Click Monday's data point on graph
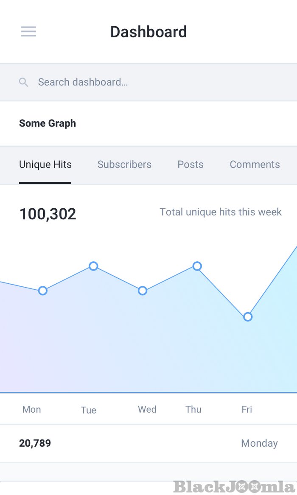 tap(42, 291)
